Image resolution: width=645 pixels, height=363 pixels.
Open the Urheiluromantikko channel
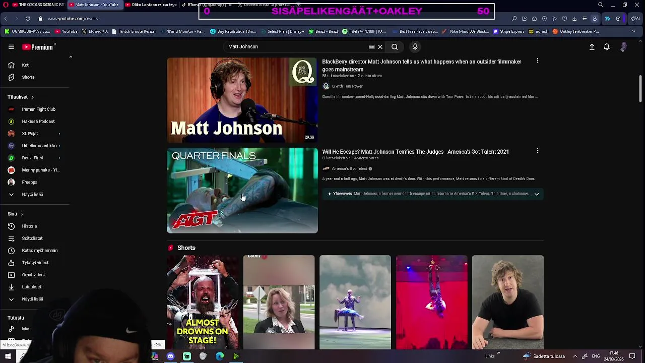35,146
